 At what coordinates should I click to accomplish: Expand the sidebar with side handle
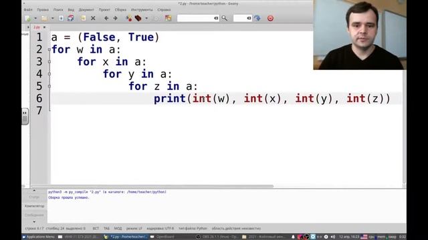[25, 117]
